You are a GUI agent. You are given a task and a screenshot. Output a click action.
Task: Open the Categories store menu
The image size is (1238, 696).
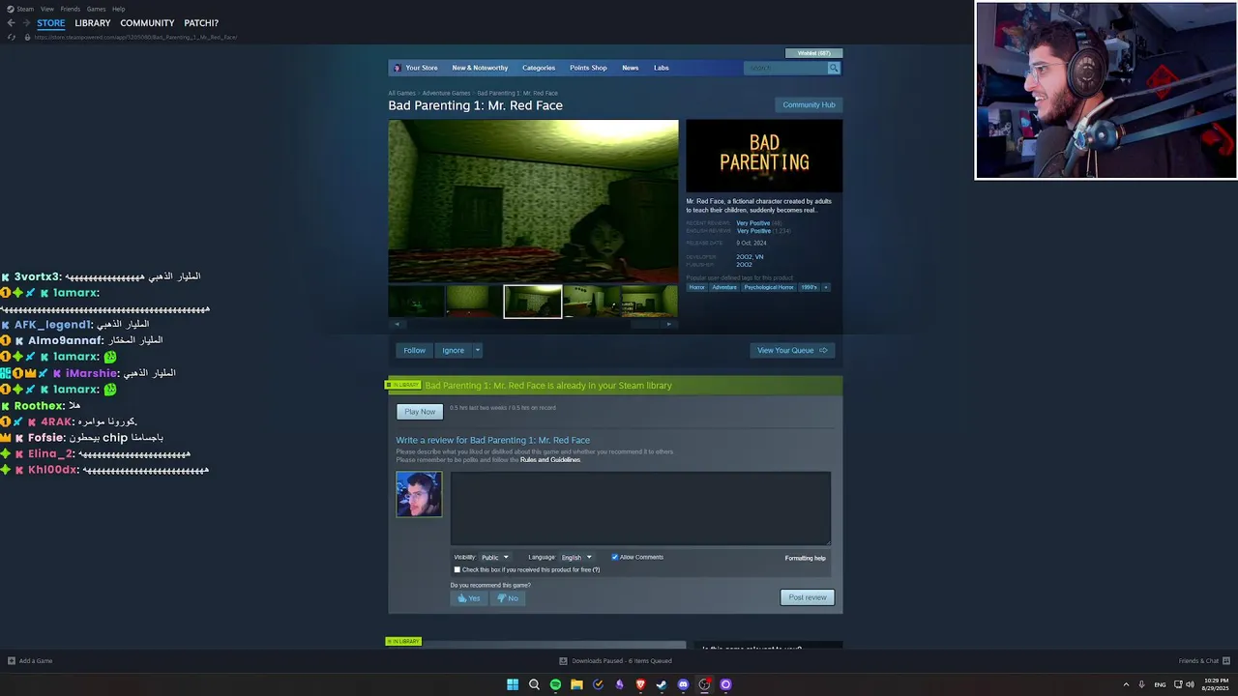539,68
